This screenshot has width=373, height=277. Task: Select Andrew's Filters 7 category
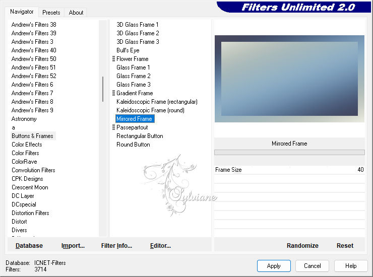click(32, 93)
